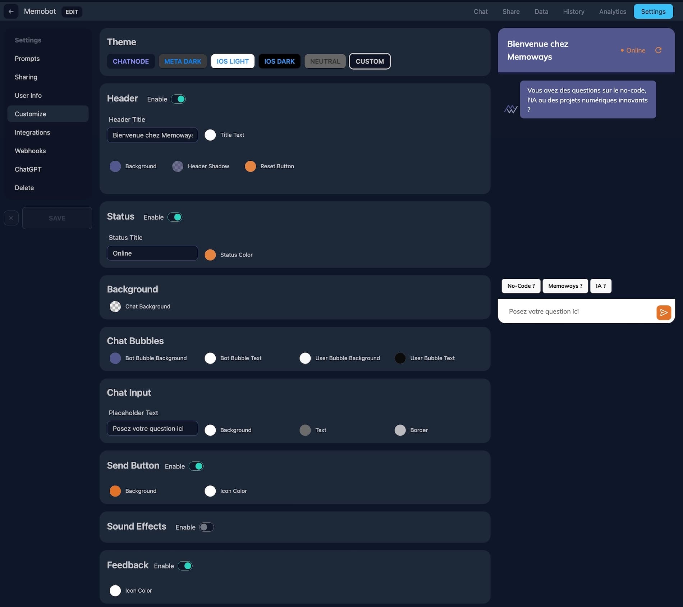Open the Analytics tab

coord(613,12)
